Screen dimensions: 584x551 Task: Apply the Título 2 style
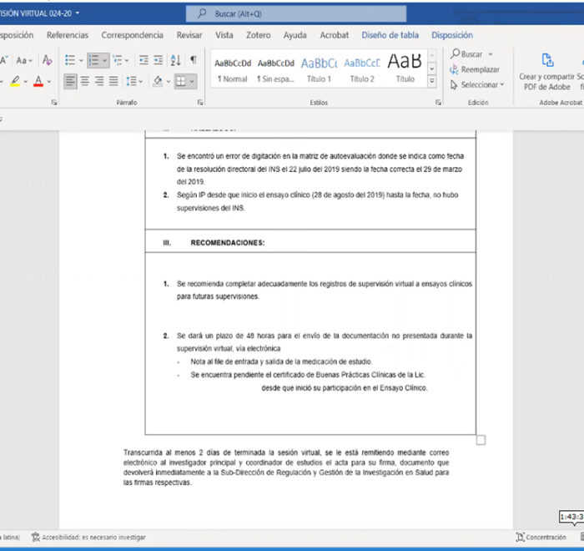pos(361,70)
